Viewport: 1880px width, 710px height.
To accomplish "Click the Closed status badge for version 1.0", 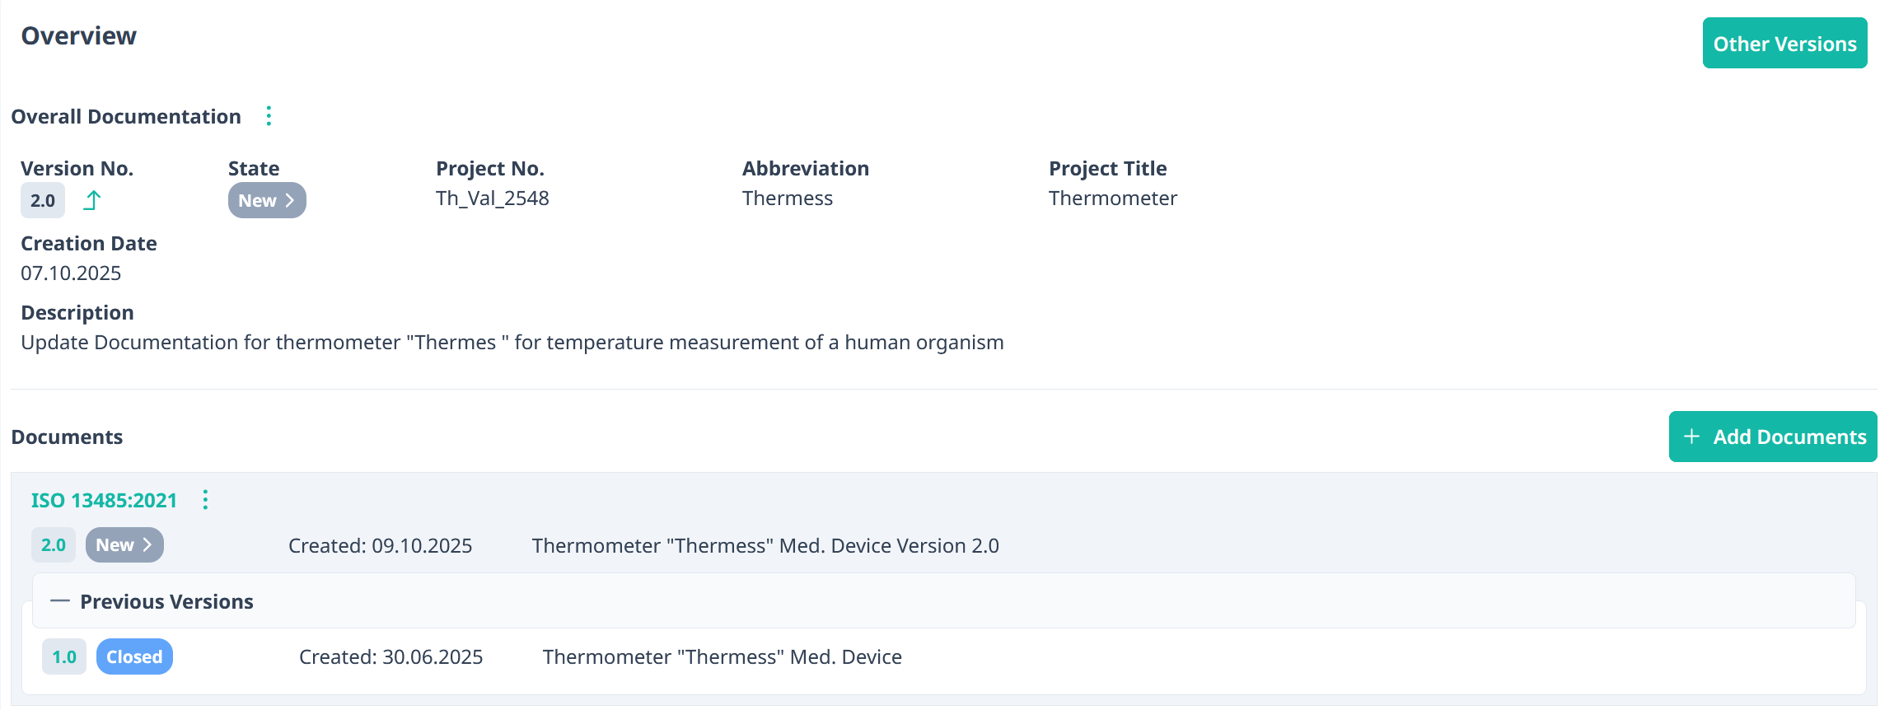I will [134, 656].
